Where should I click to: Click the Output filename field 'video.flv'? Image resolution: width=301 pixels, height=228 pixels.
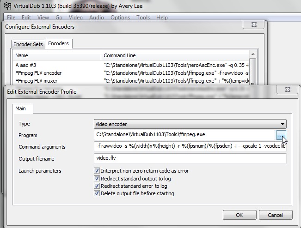click(190, 158)
